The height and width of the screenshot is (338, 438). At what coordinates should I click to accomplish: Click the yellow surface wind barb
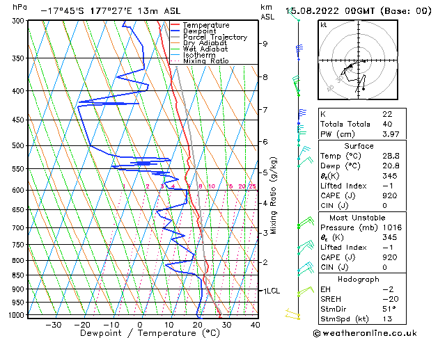coord(292,314)
